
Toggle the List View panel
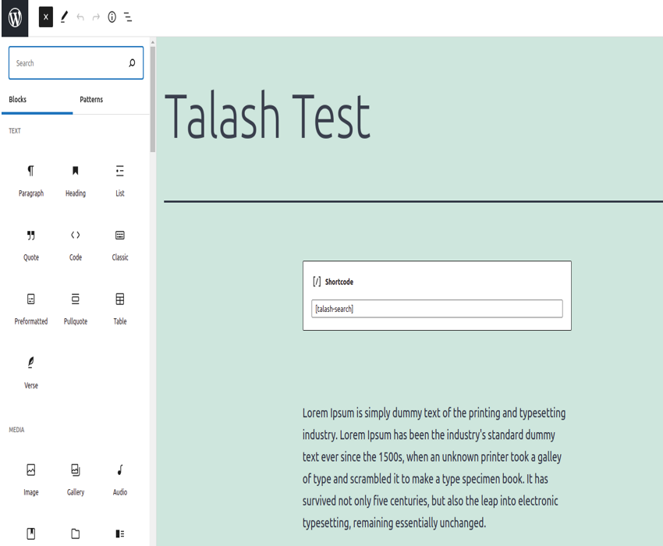127,16
